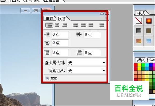Choose justify last left icon
This screenshot has height=106, width=155.
point(75,25)
